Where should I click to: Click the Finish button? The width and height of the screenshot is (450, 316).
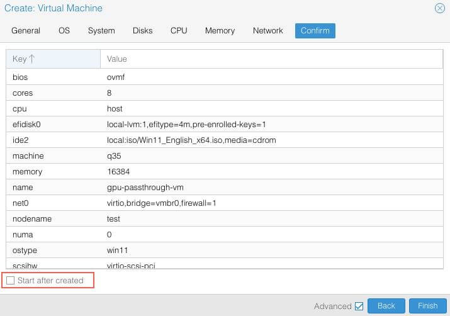[x=427, y=306]
